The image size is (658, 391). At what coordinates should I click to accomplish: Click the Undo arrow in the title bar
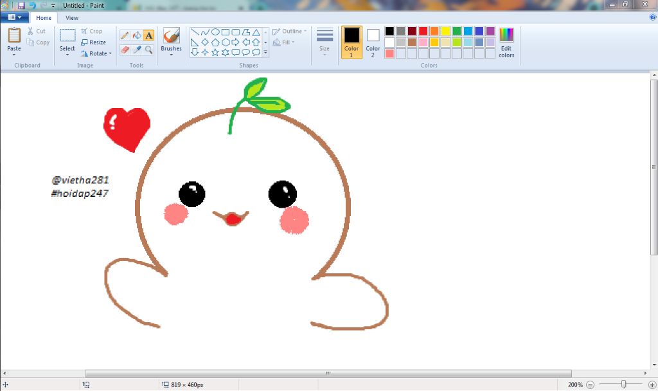coord(32,5)
